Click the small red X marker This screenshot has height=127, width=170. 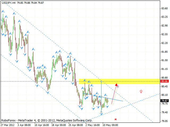(116, 119)
